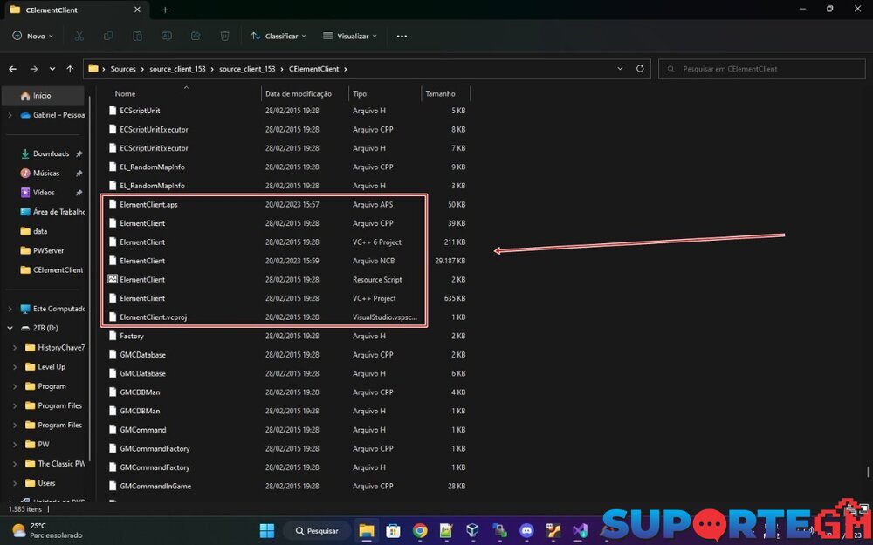Open the three-dot more options menu
Viewport: 873px width, 545px height.
(402, 36)
